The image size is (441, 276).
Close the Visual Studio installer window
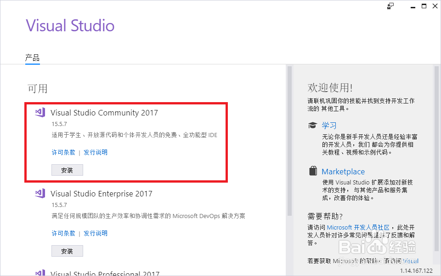[435, 6]
